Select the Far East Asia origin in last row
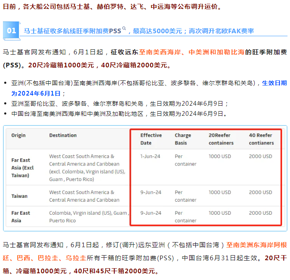The image size is (290, 280). coord(21,216)
